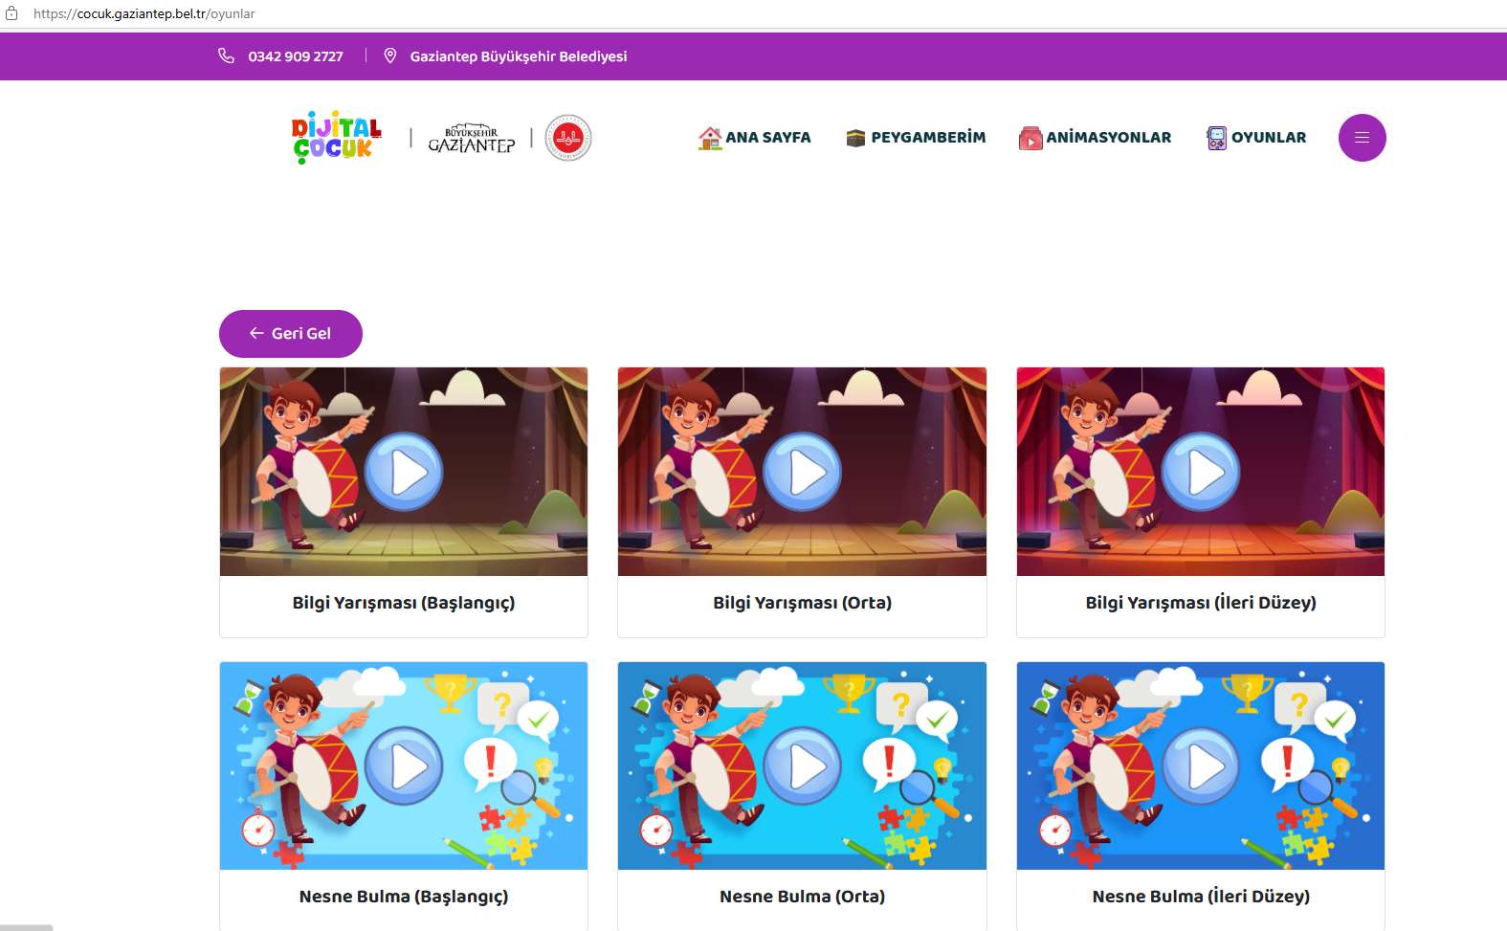Play Bilgi Yarışması (İleri Düzey) game
1507x931 pixels.
[1201, 472]
